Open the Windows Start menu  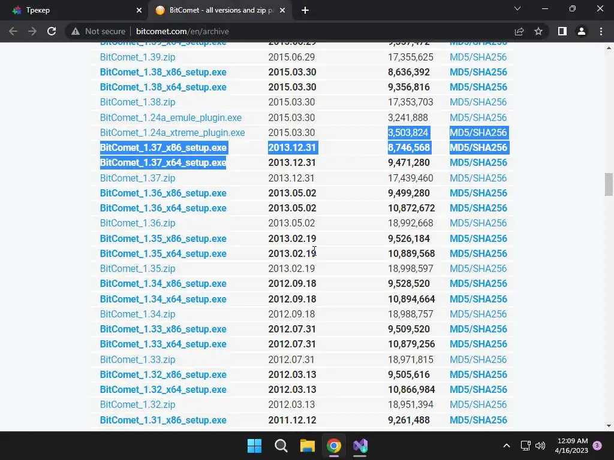[254, 446]
